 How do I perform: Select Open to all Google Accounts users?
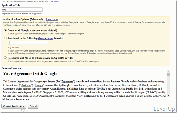pyautogui.click(x=5, y=30)
